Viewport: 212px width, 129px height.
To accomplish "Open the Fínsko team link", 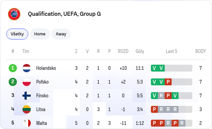I will (42, 96).
